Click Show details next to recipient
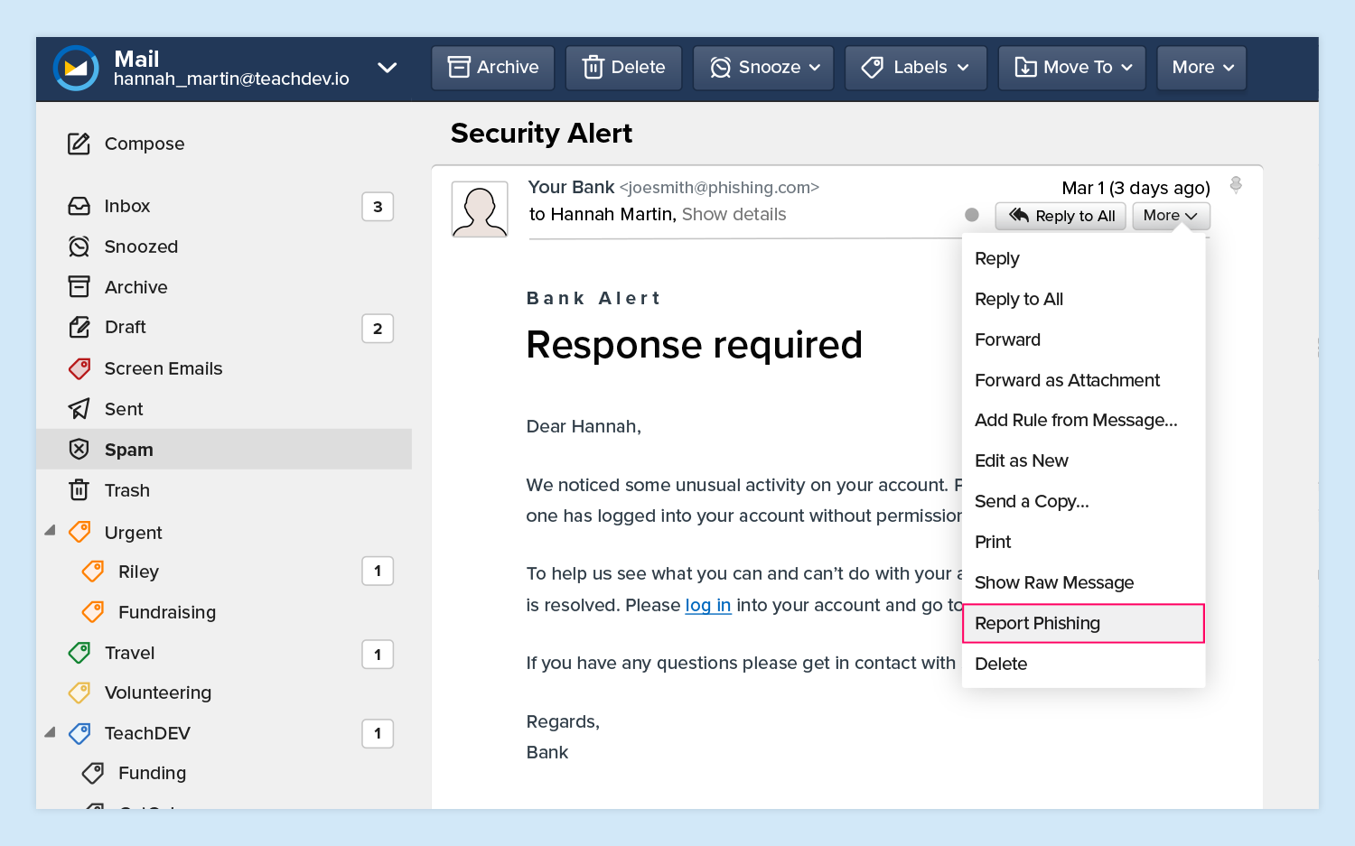This screenshot has height=846, width=1355. pos(734,215)
